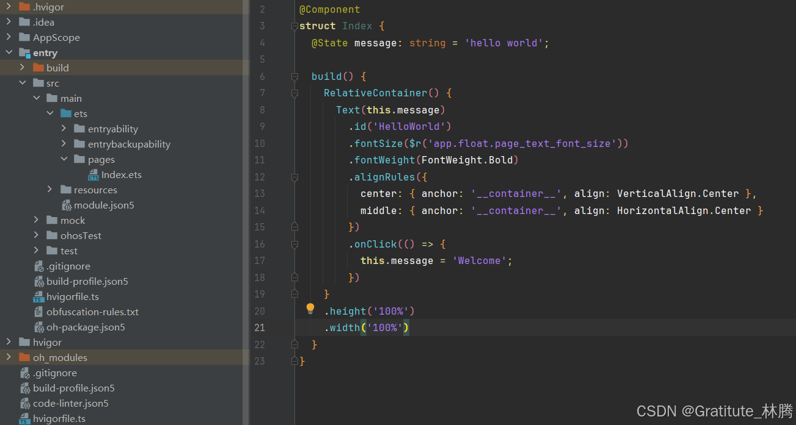Click line number 4 in the gutter

[x=262, y=43]
